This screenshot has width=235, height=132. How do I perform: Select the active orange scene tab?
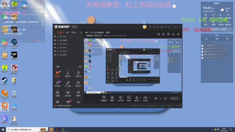60,33
